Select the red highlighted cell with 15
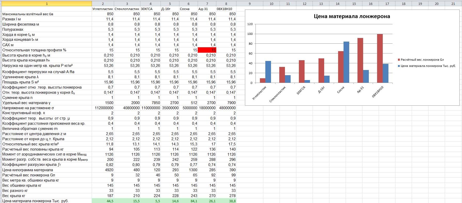The width and height of the screenshot is (462, 203). [x=207, y=50]
